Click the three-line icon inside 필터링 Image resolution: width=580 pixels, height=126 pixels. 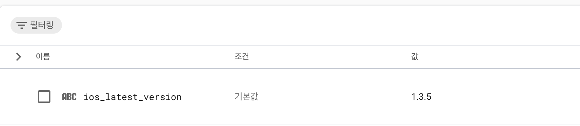(21, 25)
